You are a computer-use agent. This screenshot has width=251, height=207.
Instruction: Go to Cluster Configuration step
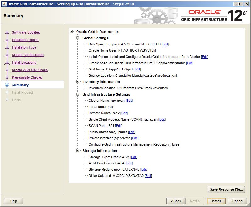point(28,55)
